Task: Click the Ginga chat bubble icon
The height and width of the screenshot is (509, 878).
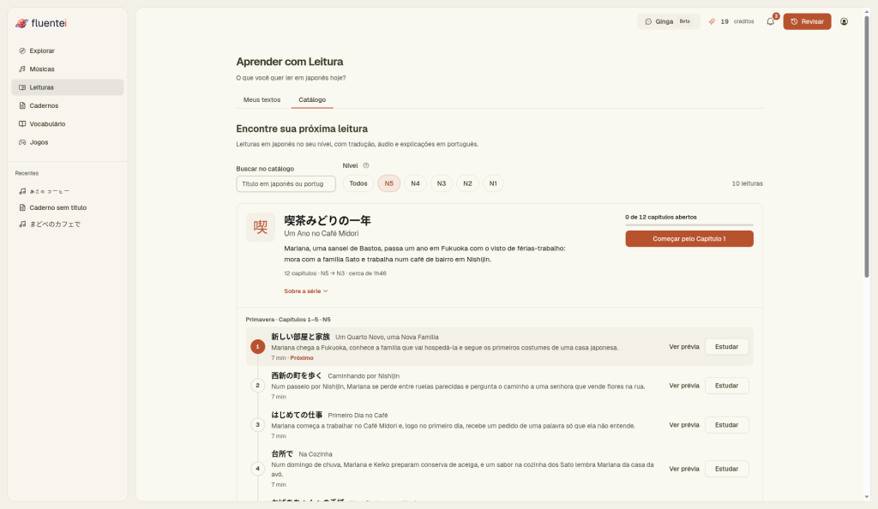Action: 648,21
